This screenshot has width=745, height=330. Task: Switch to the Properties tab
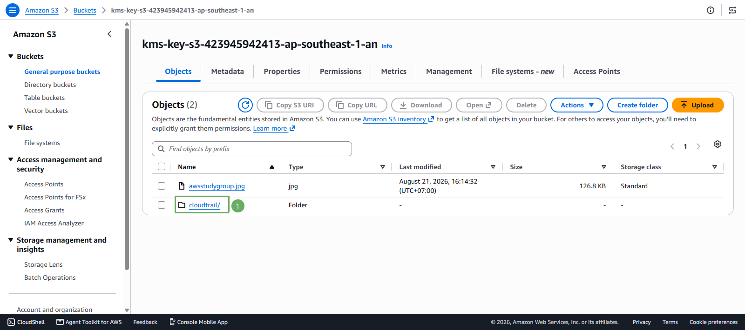(x=282, y=72)
